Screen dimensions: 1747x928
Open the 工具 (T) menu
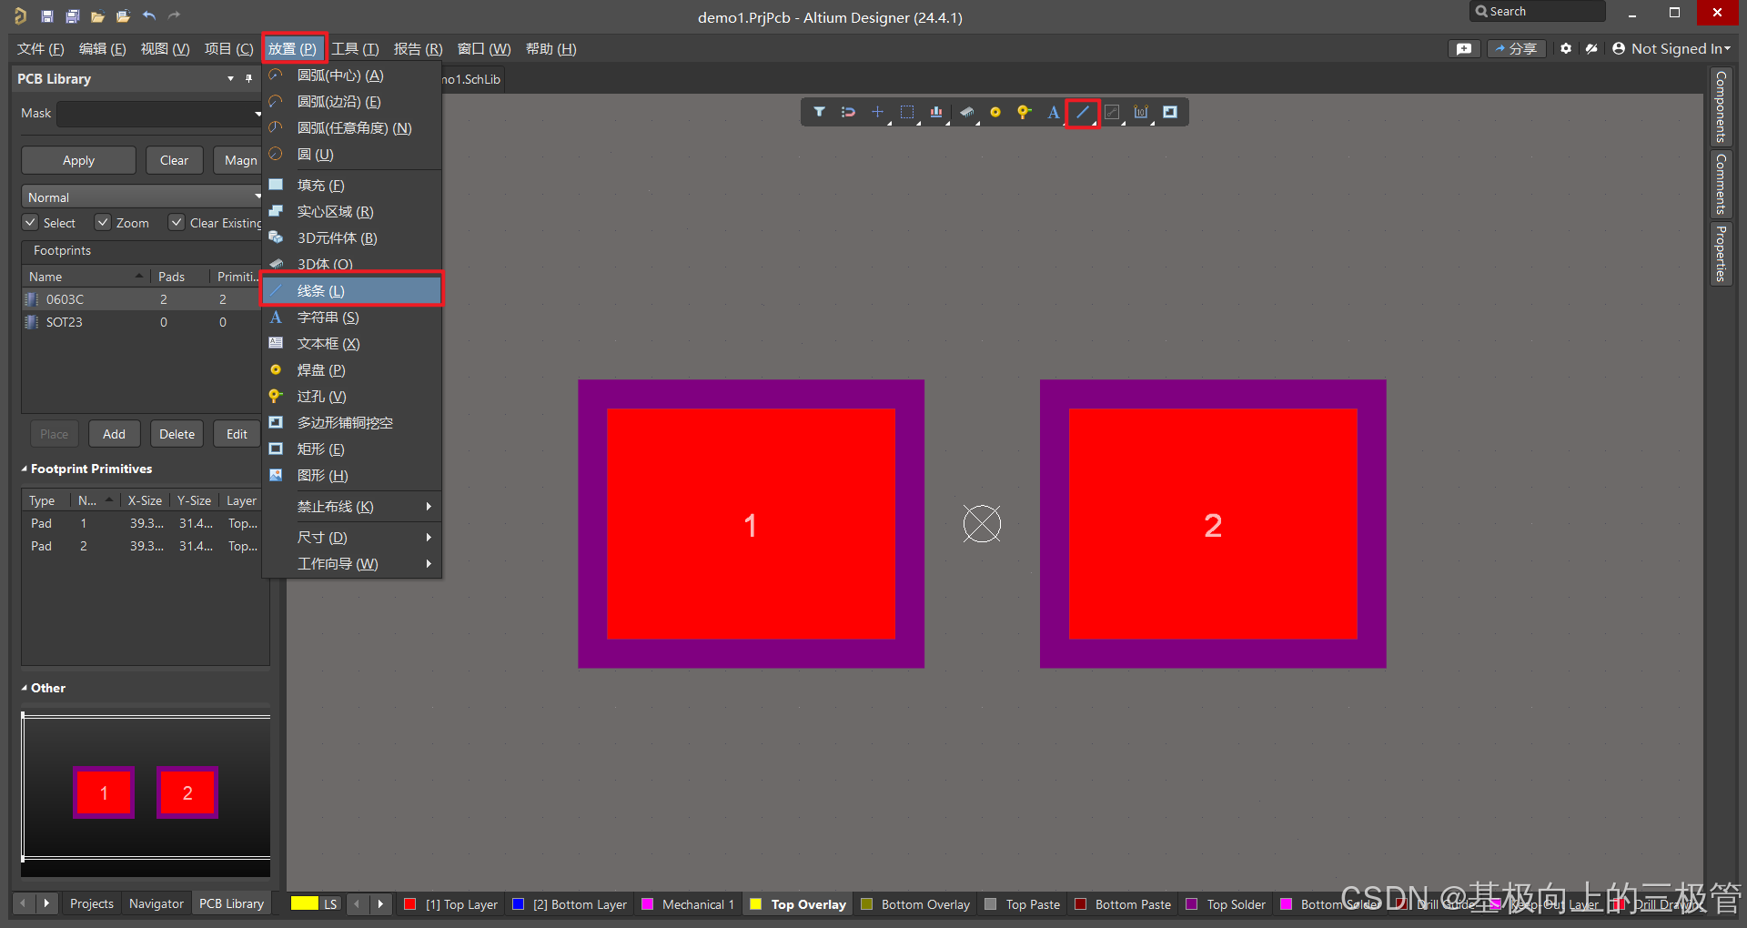coord(355,48)
